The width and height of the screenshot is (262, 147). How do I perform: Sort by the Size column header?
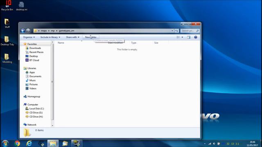click(156, 43)
